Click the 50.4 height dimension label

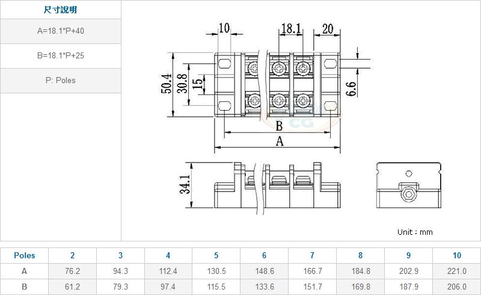pos(166,84)
